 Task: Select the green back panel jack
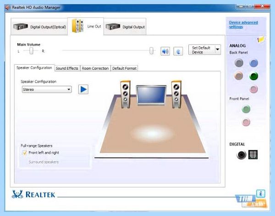[253, 76]
